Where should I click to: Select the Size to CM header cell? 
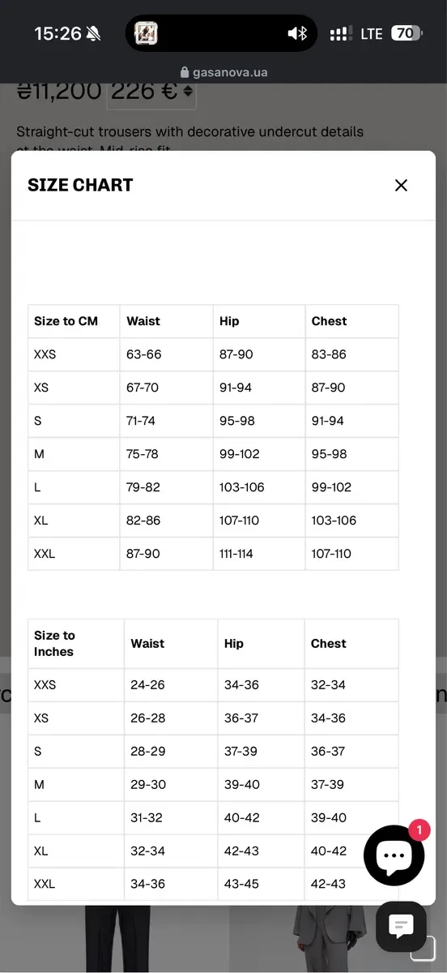point(74,321)
